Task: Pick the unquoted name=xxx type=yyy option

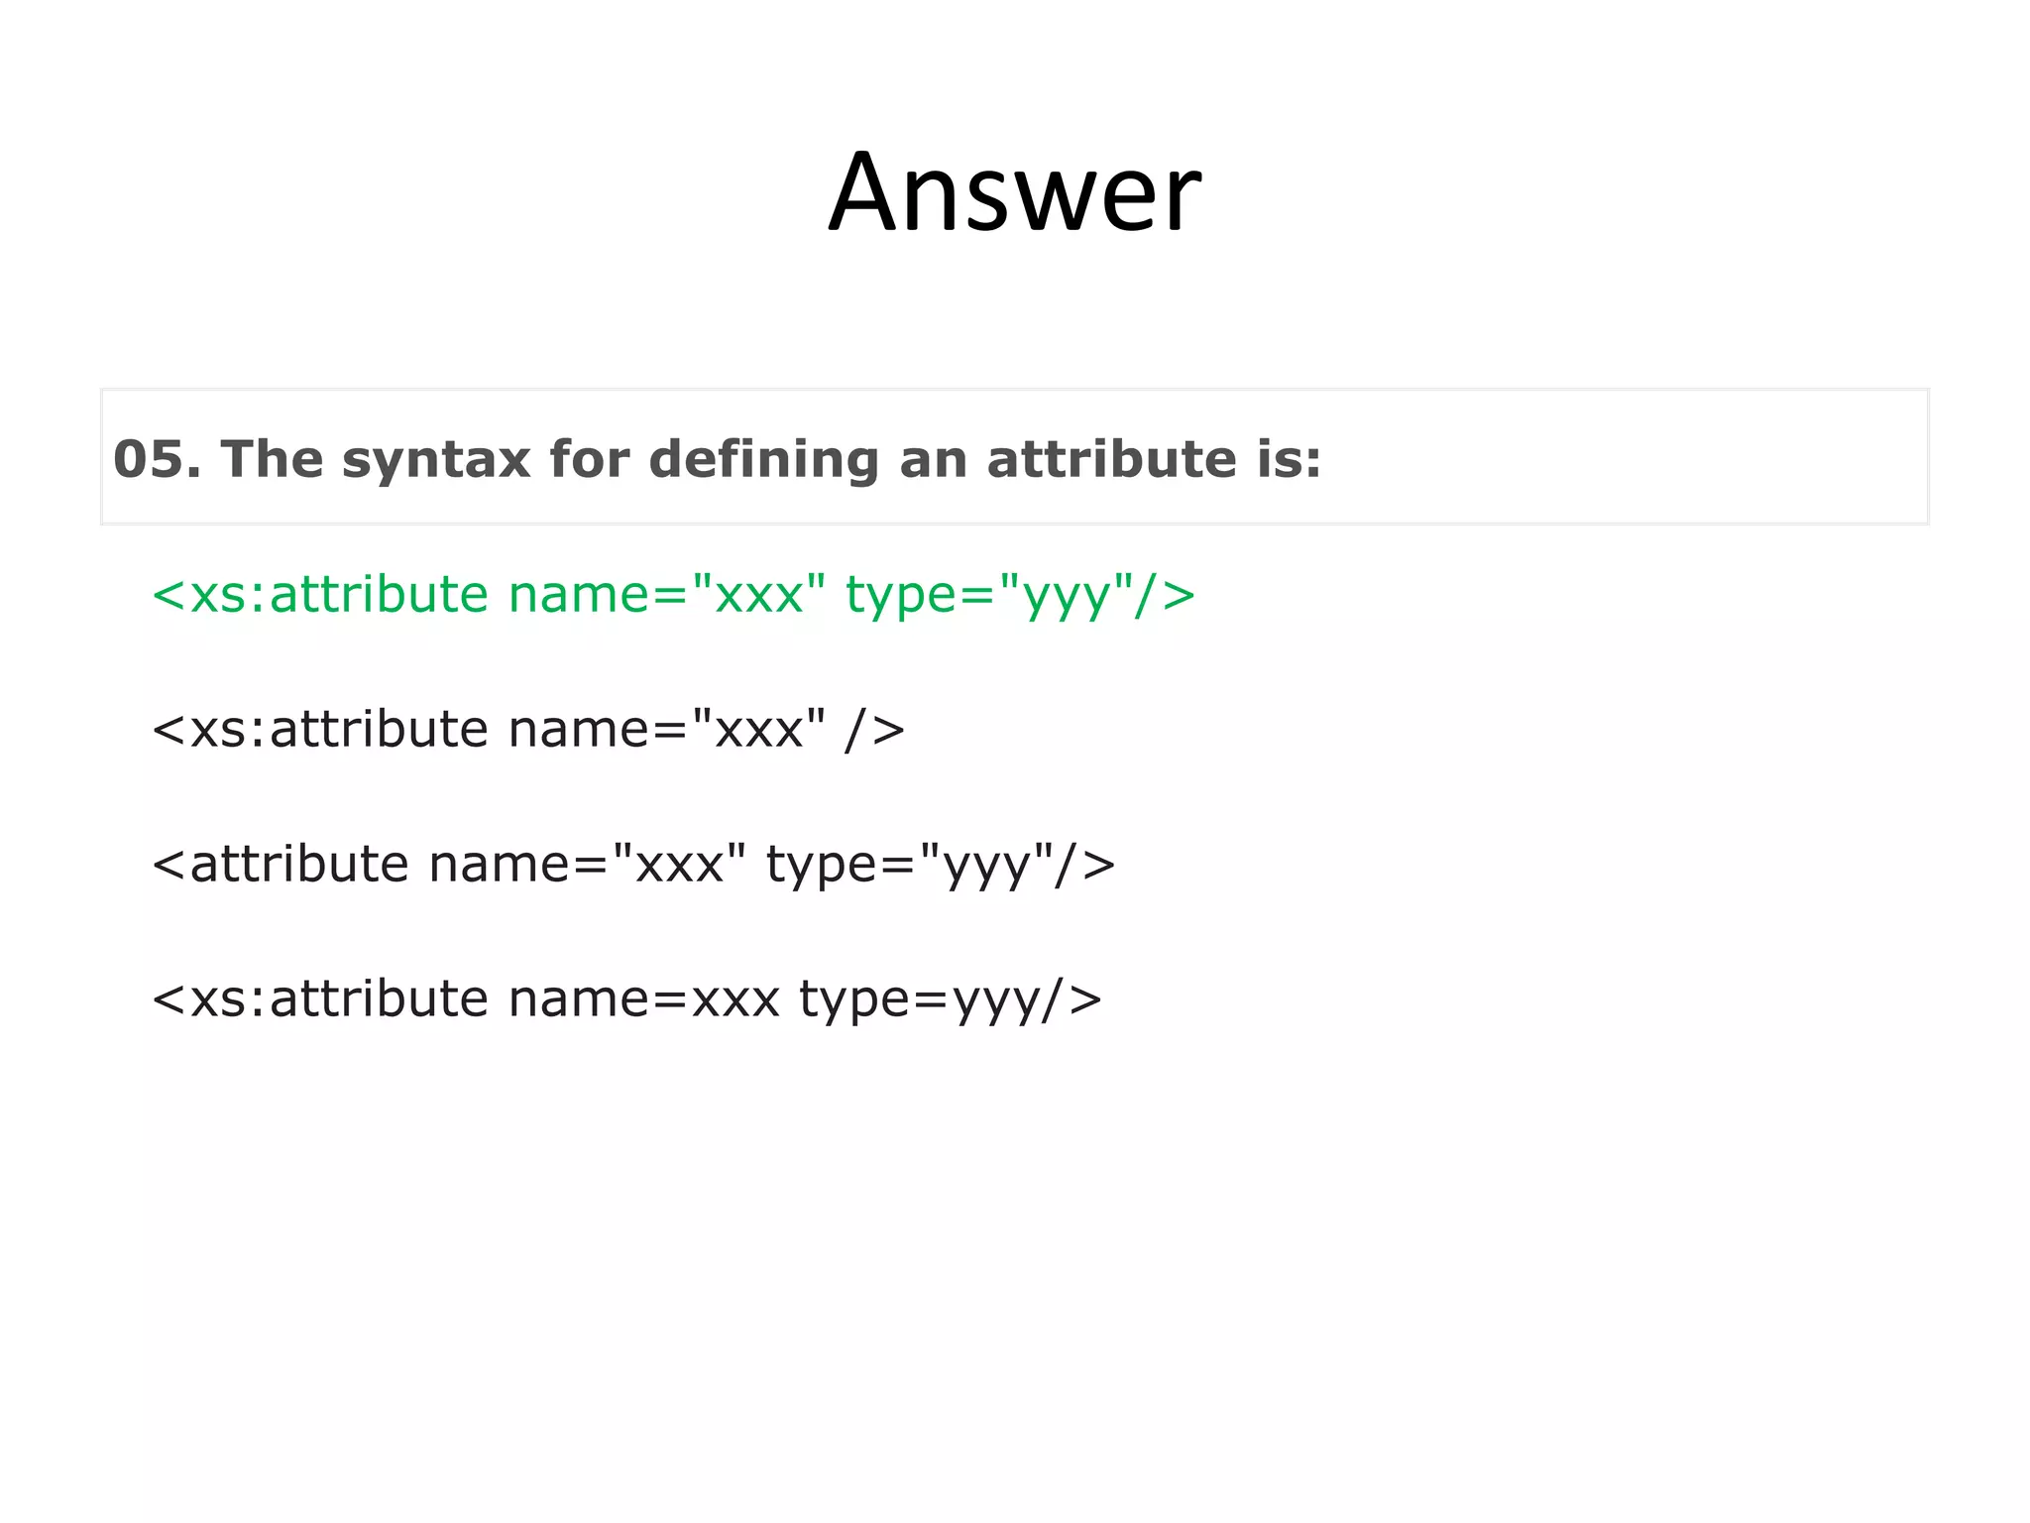Action: tap(626, 999)
